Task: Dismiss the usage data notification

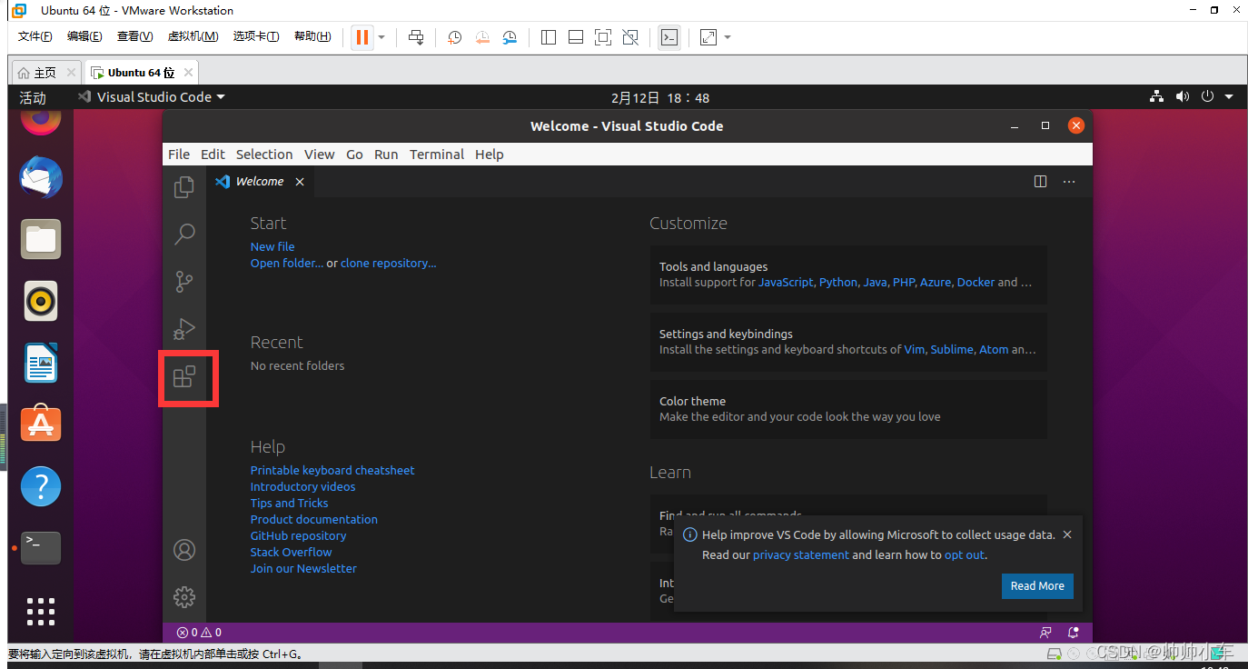Action: point(1067,534)
